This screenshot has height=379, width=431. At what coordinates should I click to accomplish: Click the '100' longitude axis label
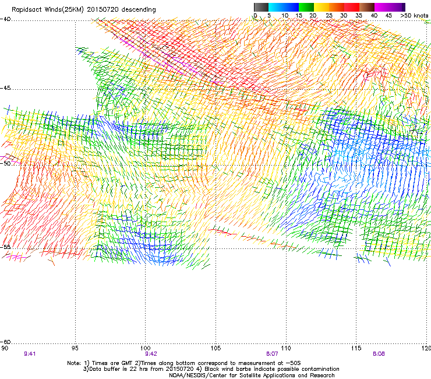[145, 348]
